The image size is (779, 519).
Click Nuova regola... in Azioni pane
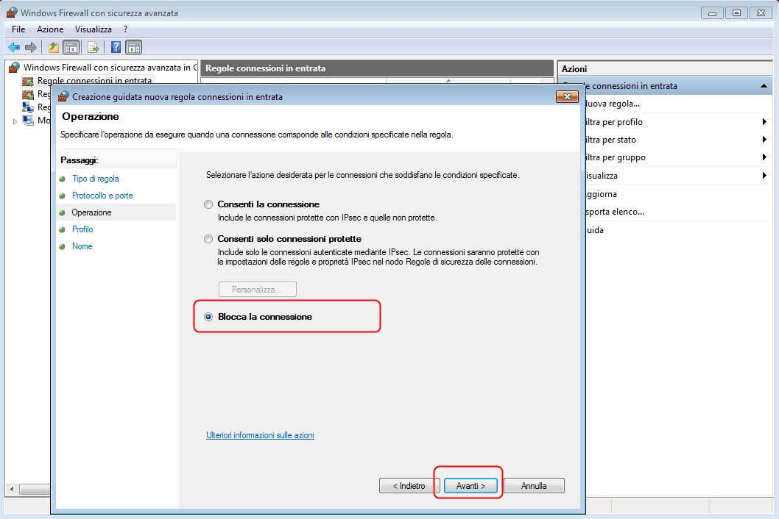(613, 104)
